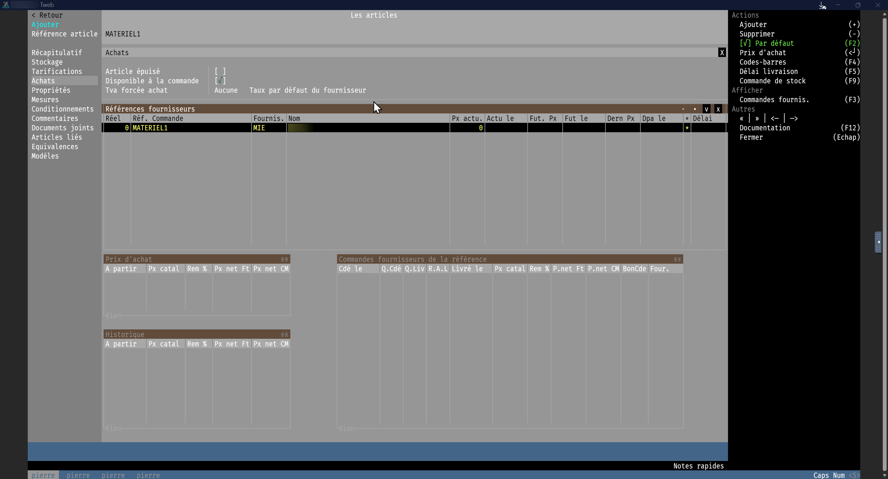Click the —> right arrow under Autres

click(794, 118)
